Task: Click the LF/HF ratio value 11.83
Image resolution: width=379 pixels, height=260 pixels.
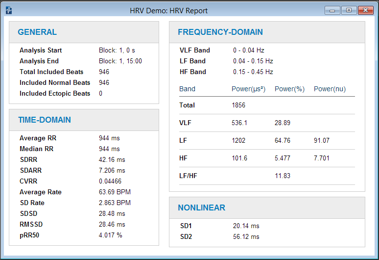Action: click(283, 176)
